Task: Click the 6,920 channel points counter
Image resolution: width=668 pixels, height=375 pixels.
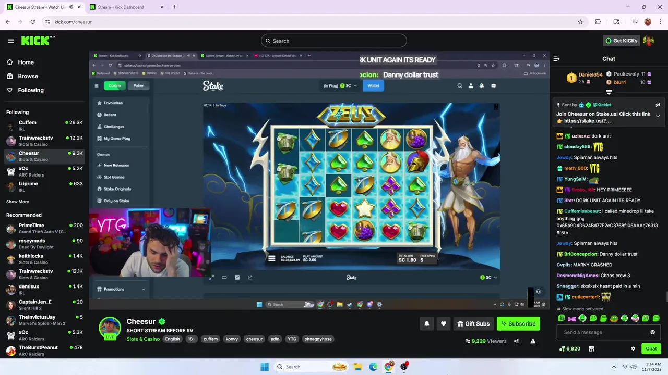Action: pyautogui.click(x=569, y=348)
